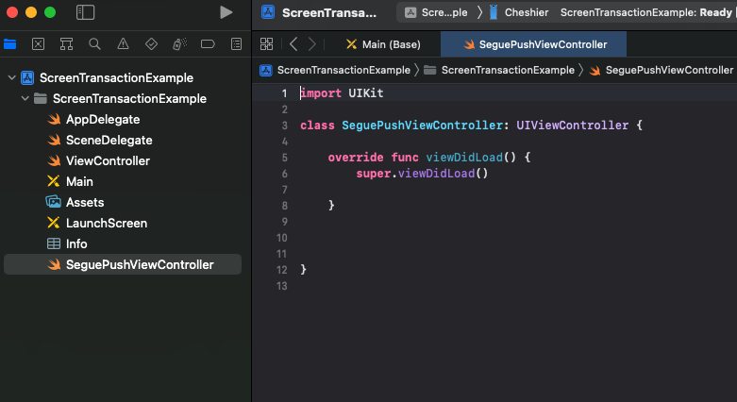Click the UIKit text on line 1
The image size is (737, 402).
[x=366, y=93]
